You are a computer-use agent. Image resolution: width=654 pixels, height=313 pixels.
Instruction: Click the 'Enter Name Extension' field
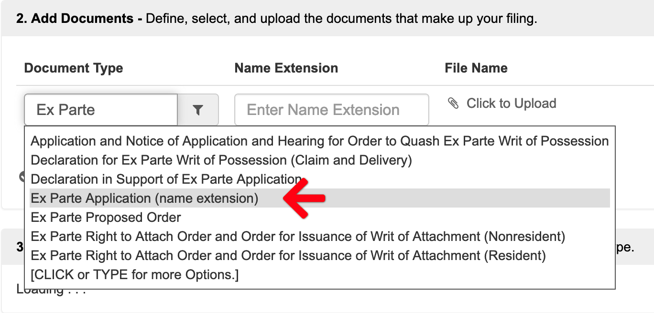pyautogui.click(x=331, y=110)
